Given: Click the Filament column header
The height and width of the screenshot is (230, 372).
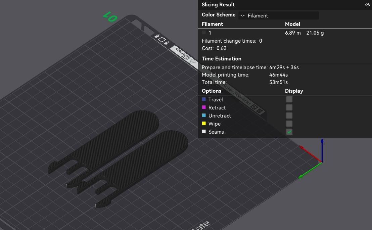Looking at the screenshot, I should point(212,24).
